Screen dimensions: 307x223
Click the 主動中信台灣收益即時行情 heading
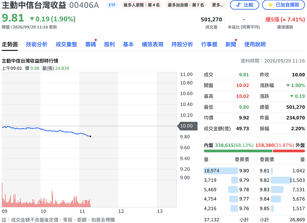[x=30, y=61]
